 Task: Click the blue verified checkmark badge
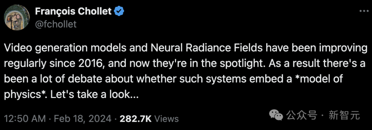118,11
